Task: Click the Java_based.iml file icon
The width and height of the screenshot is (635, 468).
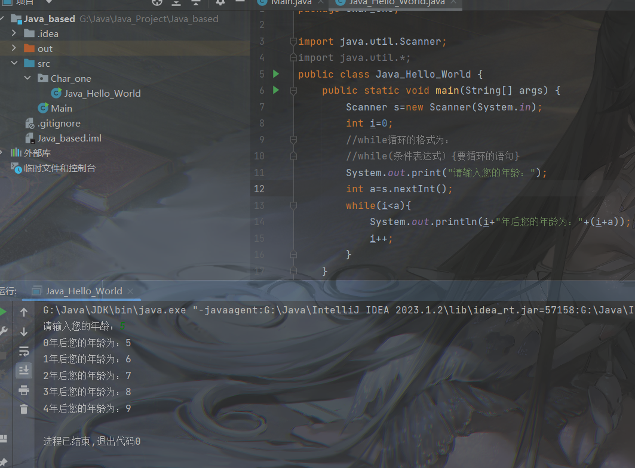Action: coord(30,138)
